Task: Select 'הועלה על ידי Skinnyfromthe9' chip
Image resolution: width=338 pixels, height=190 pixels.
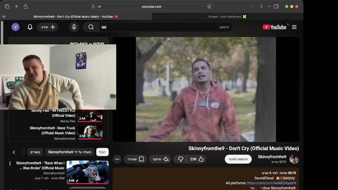Action: click(70, 152)
